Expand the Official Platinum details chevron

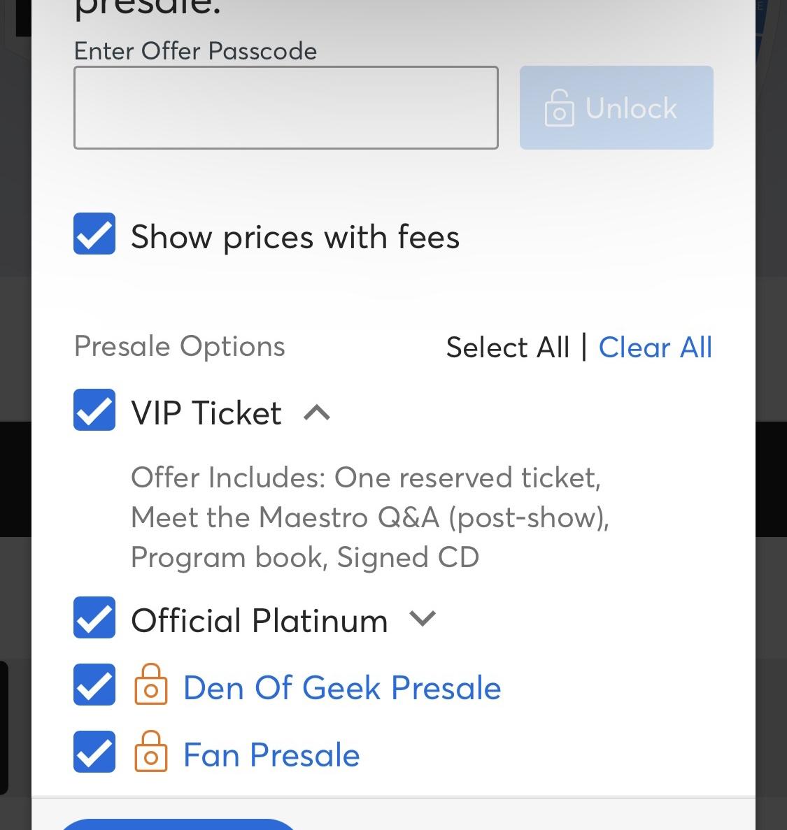pos(423,617)
